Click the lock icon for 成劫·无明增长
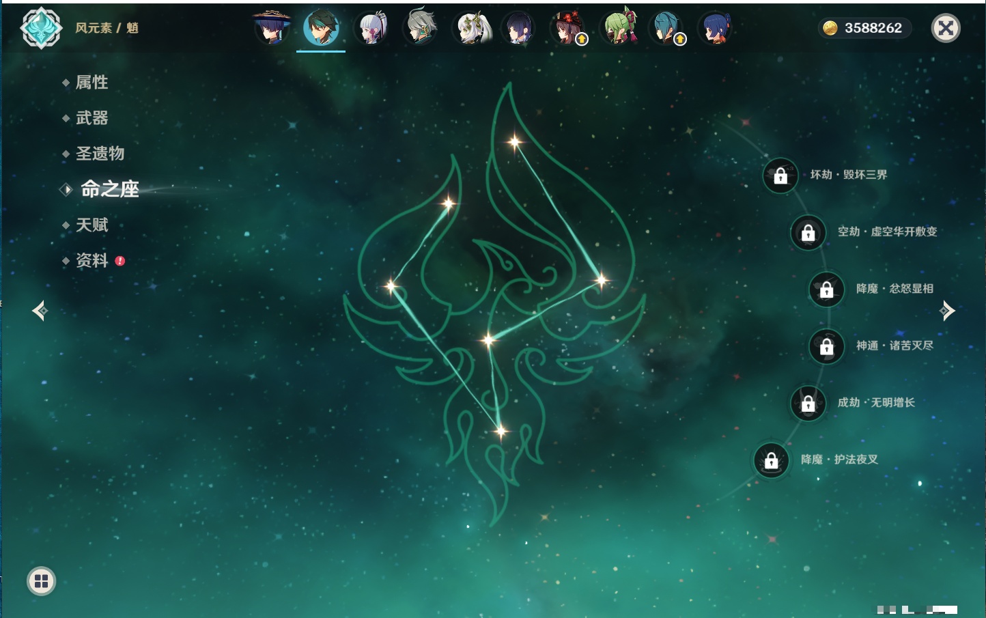Viewport: 986px width, 618px height. 808,404
